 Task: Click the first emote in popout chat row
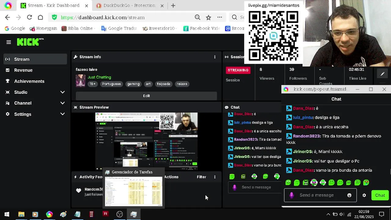point(288,183)
